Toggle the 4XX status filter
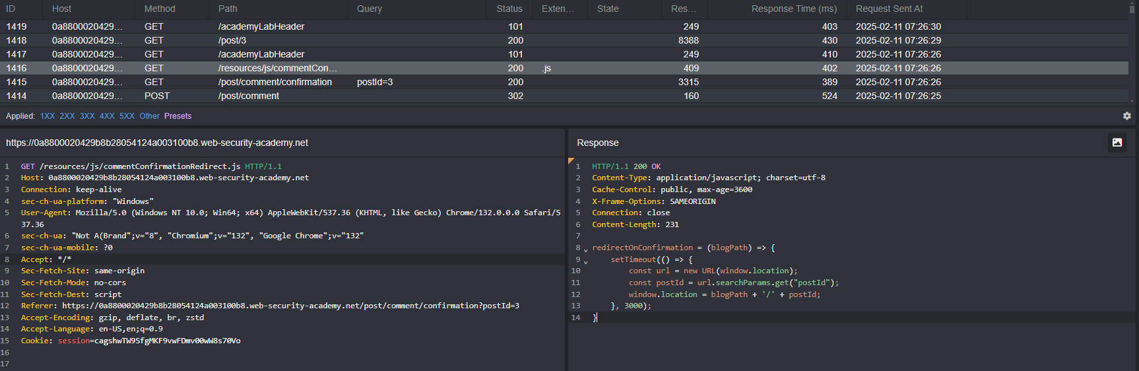The width and height of the screenshot is (1139, 371). pyautogui.click(x=107, y=116)
